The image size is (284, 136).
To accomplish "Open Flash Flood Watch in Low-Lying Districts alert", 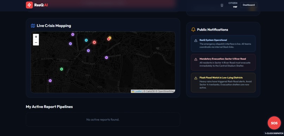I will coord(223,82).
